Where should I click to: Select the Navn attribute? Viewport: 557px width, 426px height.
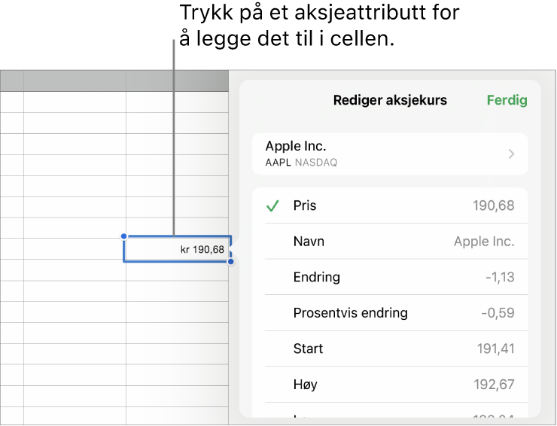pos(390,242)
